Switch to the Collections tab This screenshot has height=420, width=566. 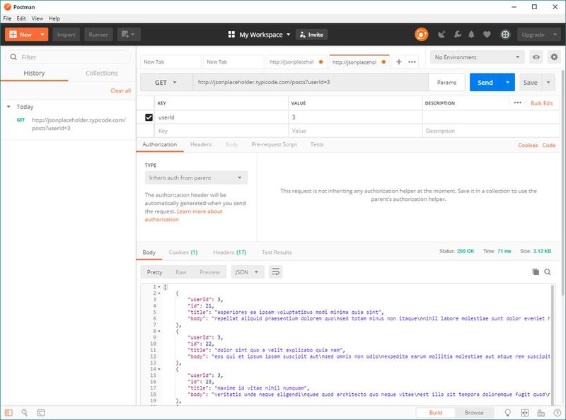tap(101, 73)
